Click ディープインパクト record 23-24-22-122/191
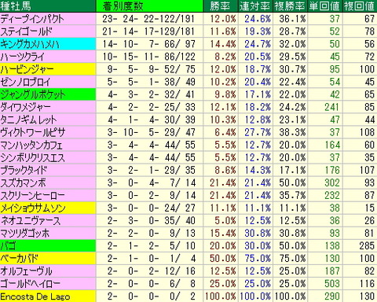Viewport: 377px width, 302px height. [x=148, y=19]
